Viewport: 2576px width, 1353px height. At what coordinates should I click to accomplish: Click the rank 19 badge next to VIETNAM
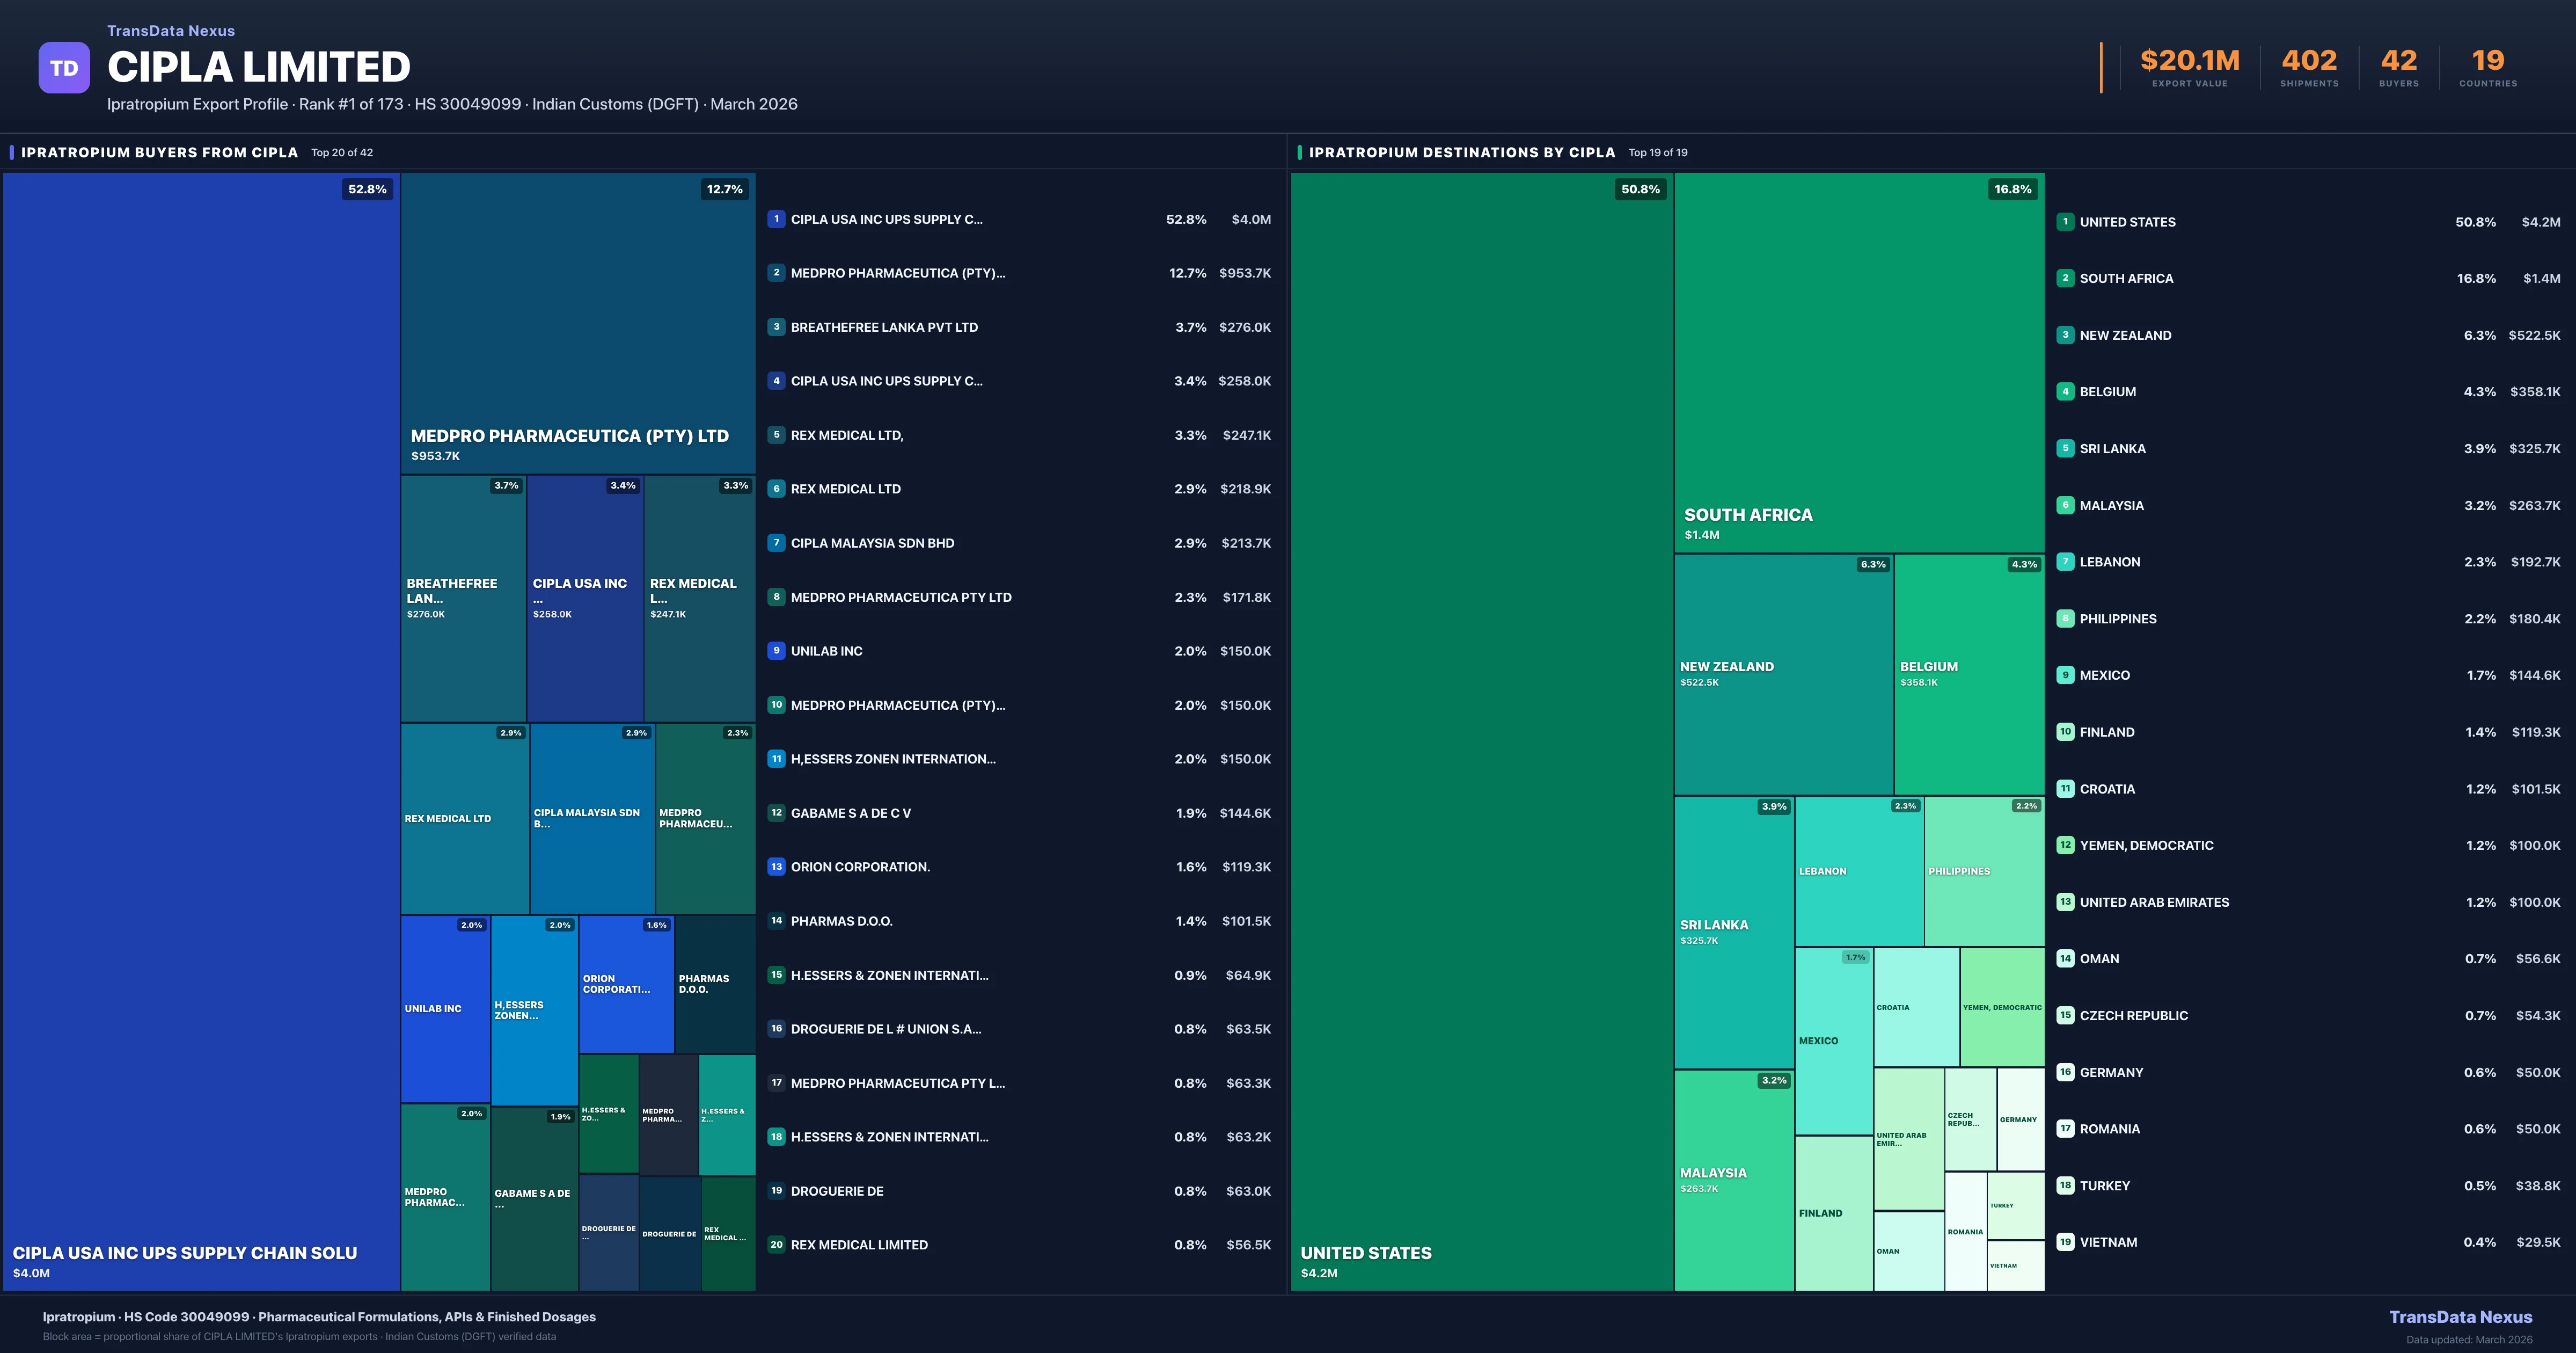[x=2066, y=1242]
